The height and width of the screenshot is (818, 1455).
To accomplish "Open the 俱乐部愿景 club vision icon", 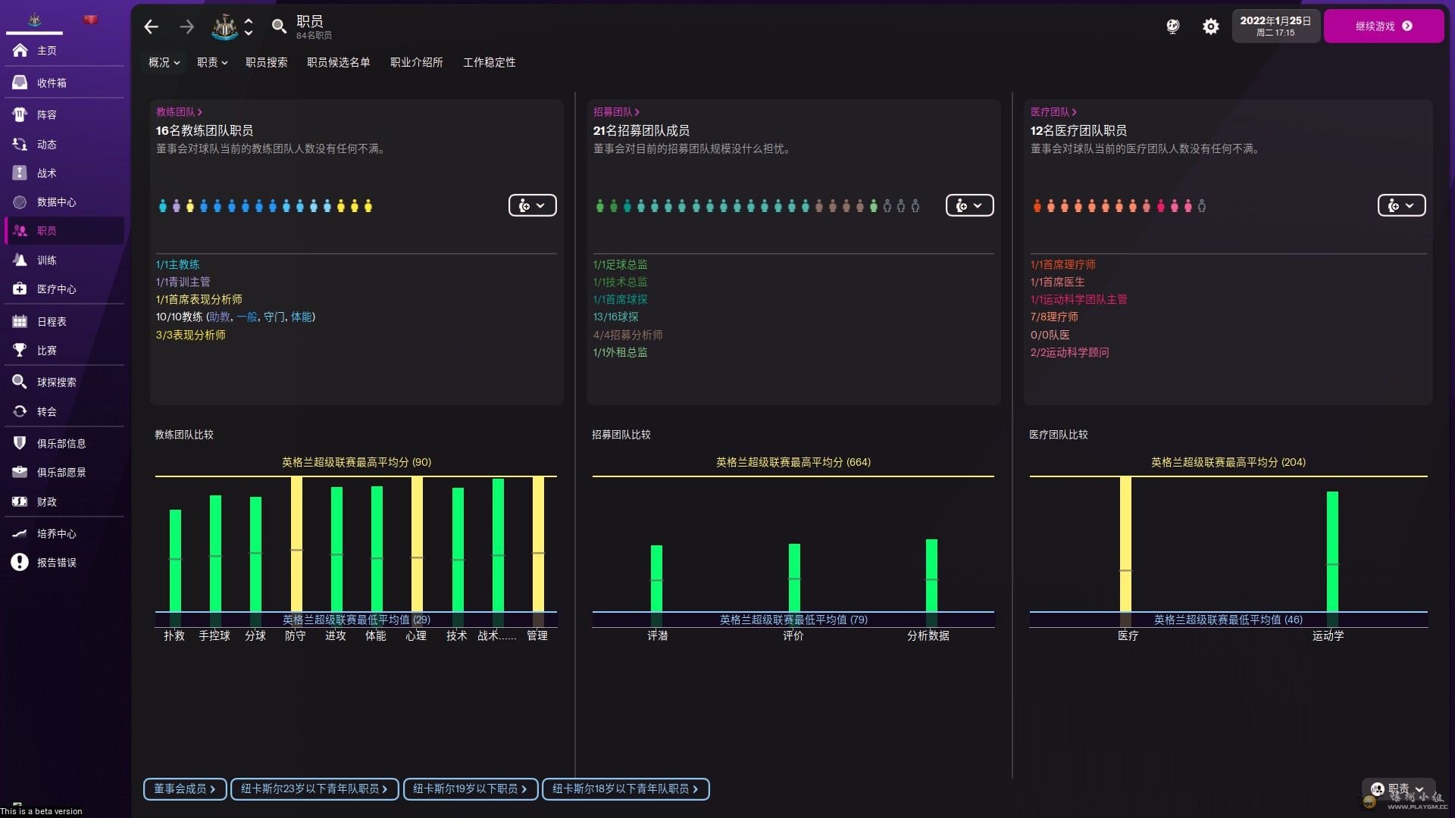I will pos(20,472).
